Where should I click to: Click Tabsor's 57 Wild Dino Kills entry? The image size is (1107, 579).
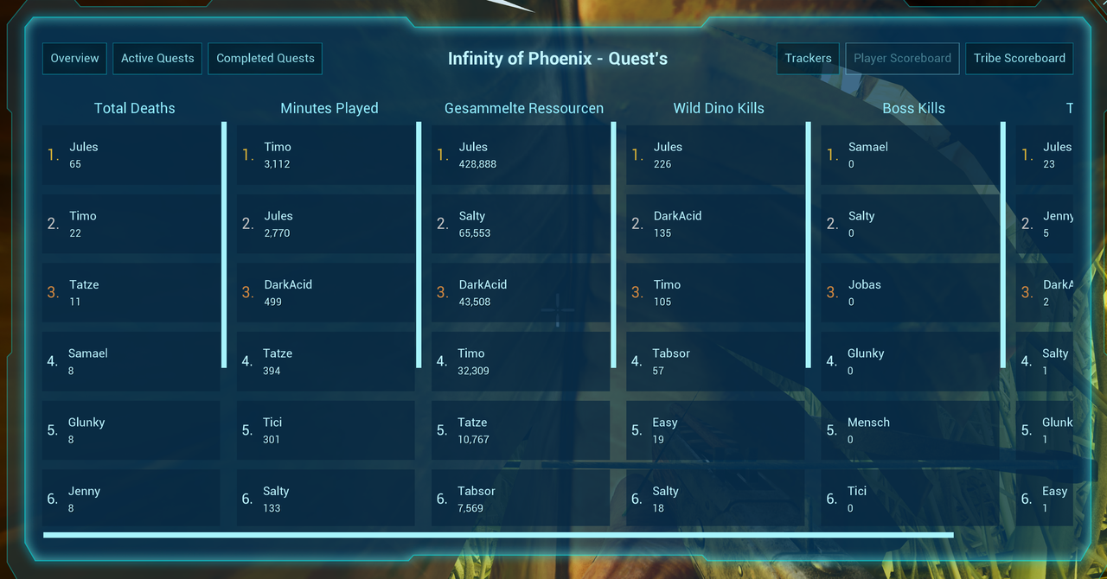coord(714,362)
